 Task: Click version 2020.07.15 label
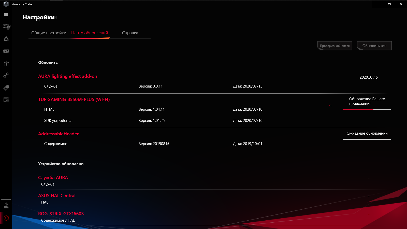pyautogui.click(x=369, y=77)
